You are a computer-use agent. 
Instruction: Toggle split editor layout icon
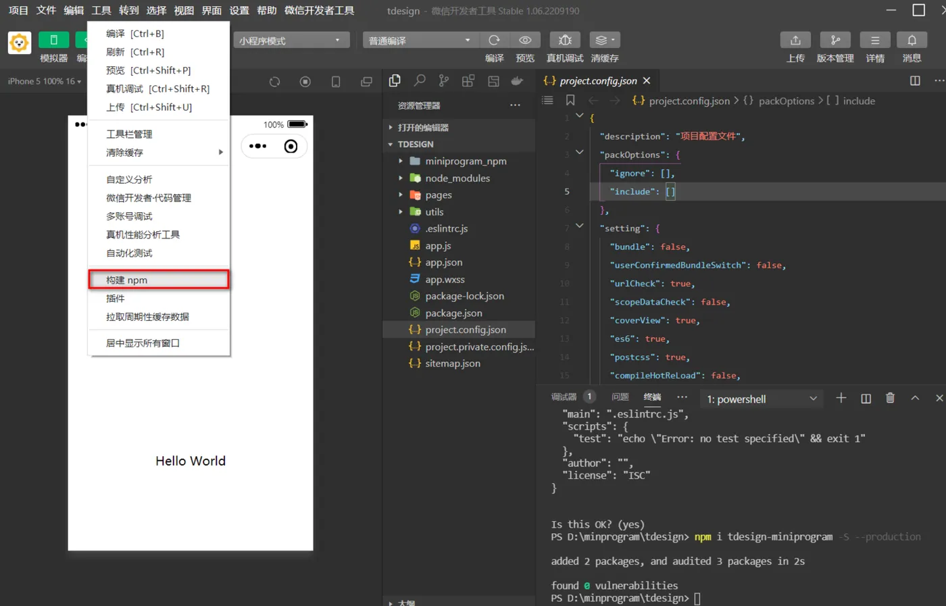click(x=915, y=81)
